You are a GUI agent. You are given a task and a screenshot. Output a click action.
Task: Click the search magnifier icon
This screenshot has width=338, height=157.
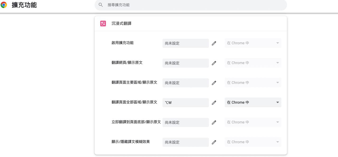101,5
